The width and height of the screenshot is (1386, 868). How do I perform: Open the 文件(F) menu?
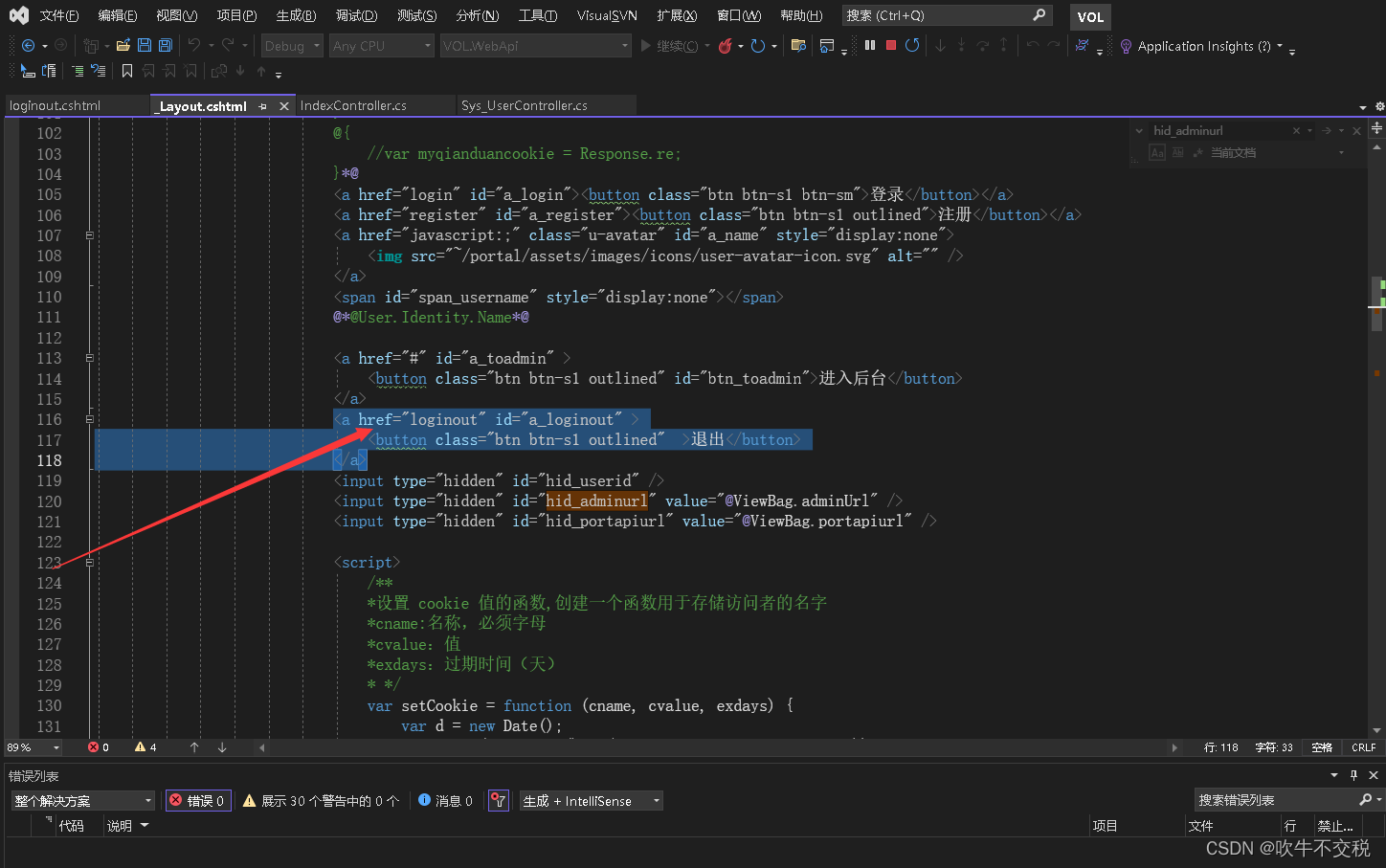59,15
